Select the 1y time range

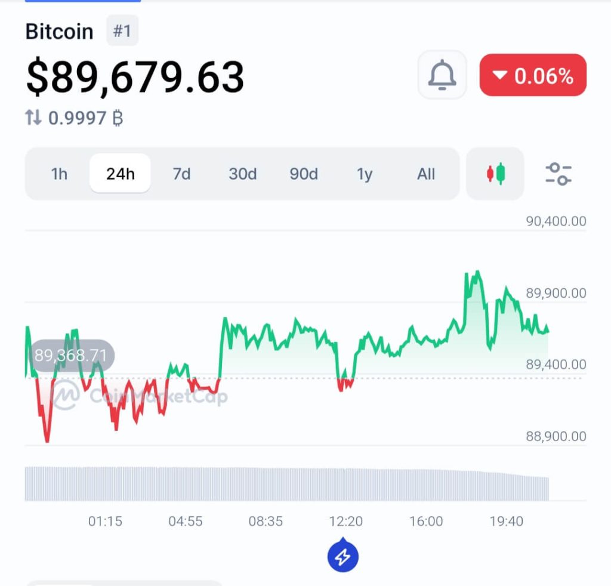click(365, 174)
